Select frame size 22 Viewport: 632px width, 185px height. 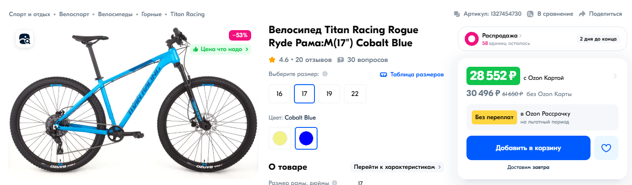tap(355, 94)
